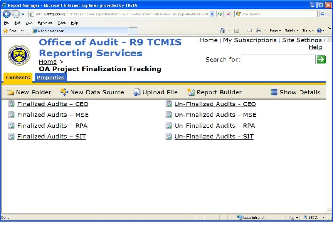Expand the printer options dropdown arrow

pyautogui.click(x=265, y=30)
